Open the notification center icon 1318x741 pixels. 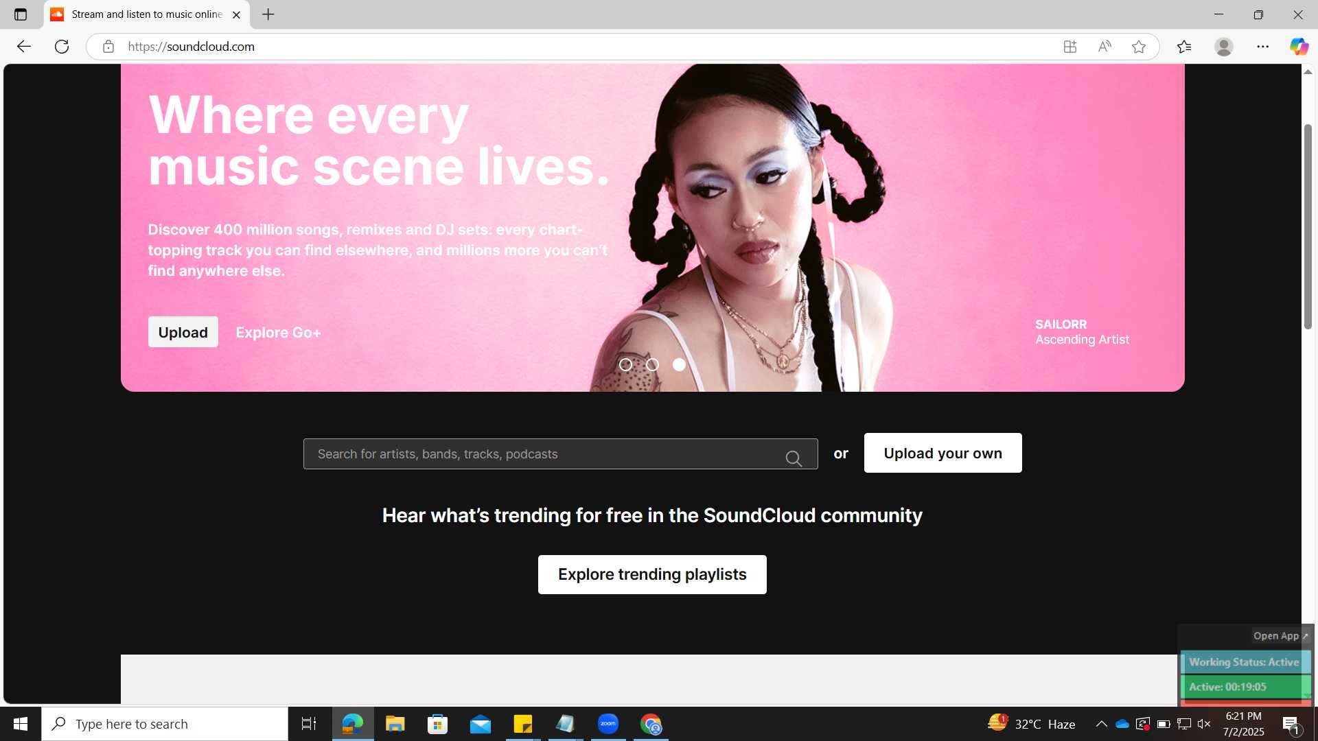pyautogui.click(x=1291, y=724)
